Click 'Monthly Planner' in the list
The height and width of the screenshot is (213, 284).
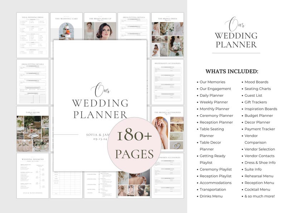[214, 109]
